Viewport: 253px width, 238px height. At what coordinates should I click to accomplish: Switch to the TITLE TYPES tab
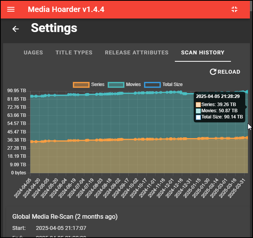tap(74, 52)
